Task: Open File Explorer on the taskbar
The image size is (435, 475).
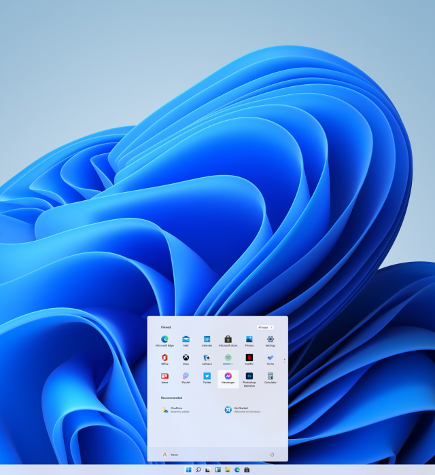Action: coord(227,470)
